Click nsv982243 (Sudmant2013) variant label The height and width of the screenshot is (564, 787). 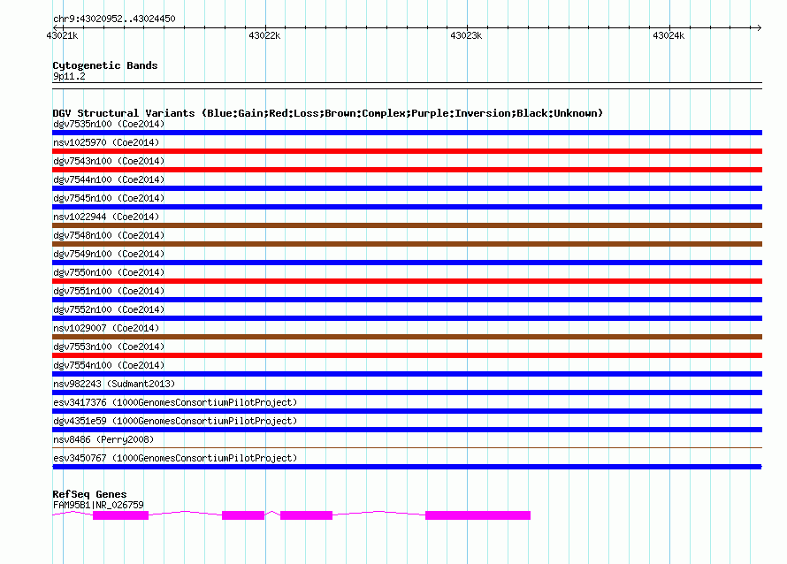[114, 384]
